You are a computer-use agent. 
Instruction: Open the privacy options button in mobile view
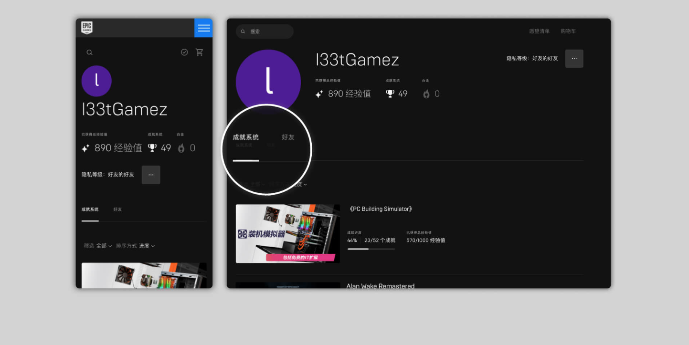(x=151, y=175)
